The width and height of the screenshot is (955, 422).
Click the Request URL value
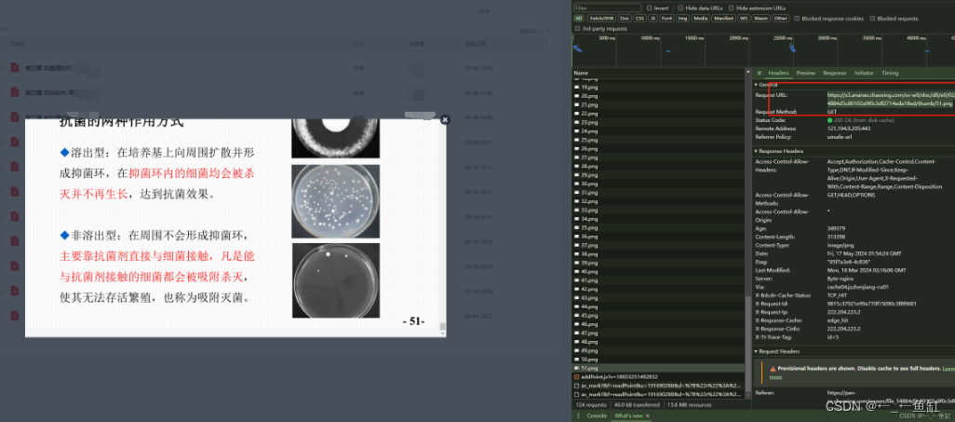click(891, 100)
